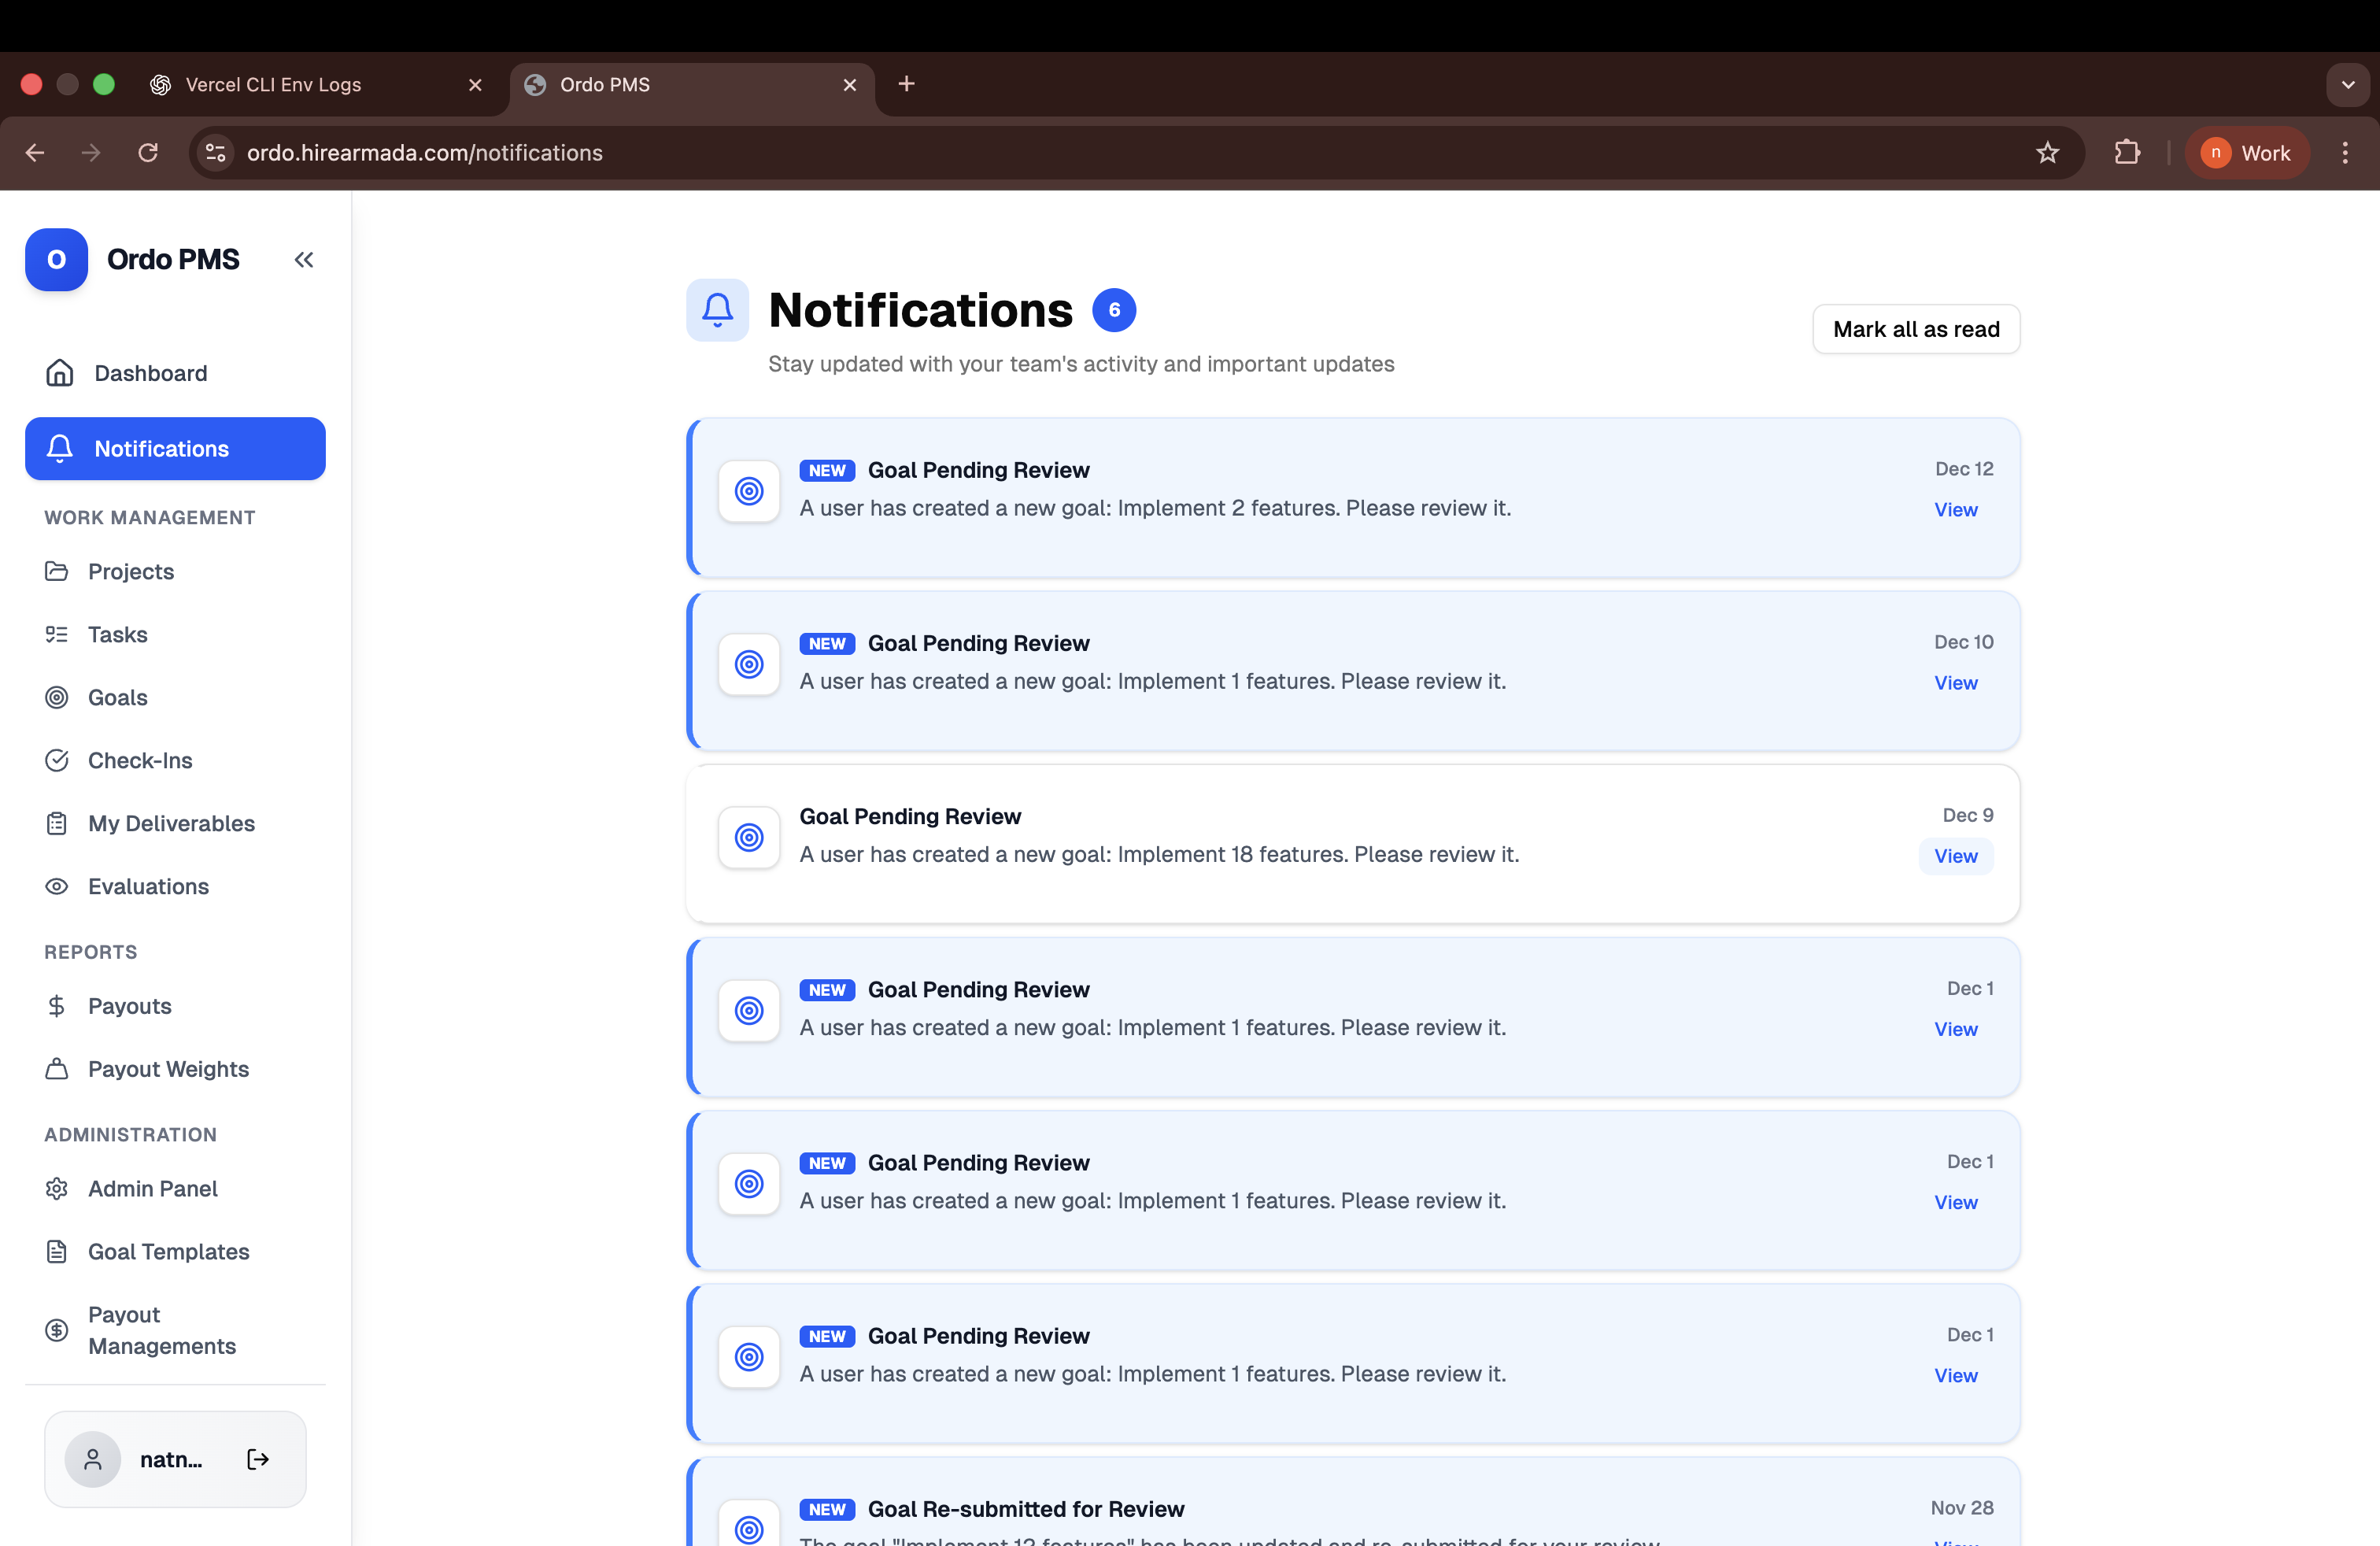The width and height of the screenshot is (2380, 1546).
Task: Click View link on Dec 9 notification
Action: click(1955, 856)
